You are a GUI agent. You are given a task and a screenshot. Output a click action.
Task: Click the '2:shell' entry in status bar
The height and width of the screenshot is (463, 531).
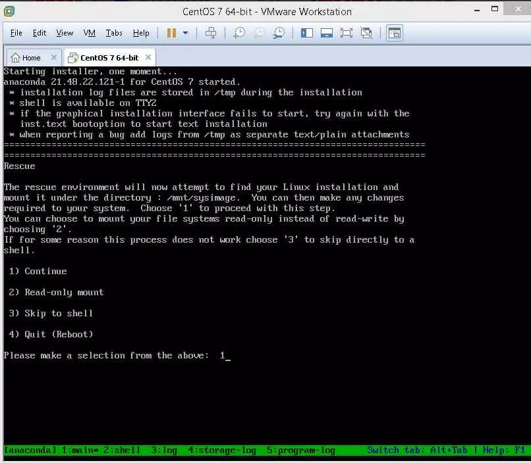coord(122,450)
